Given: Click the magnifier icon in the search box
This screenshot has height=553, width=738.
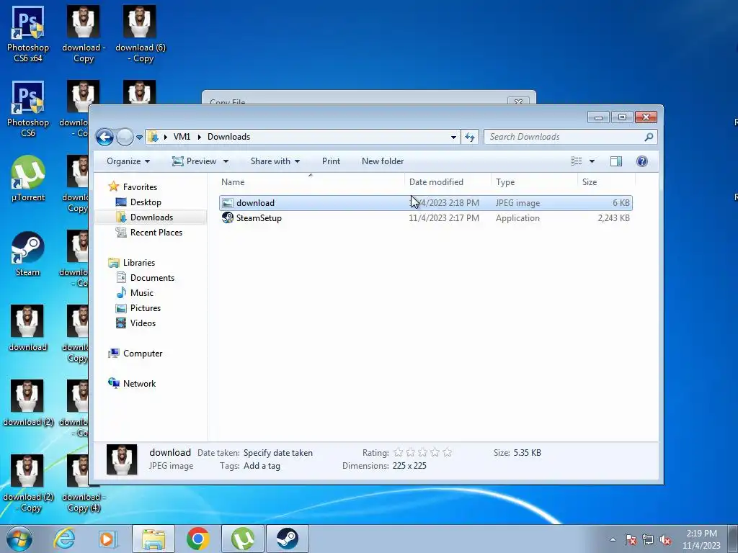Looking at the screenshot, I should coord(649,137).
